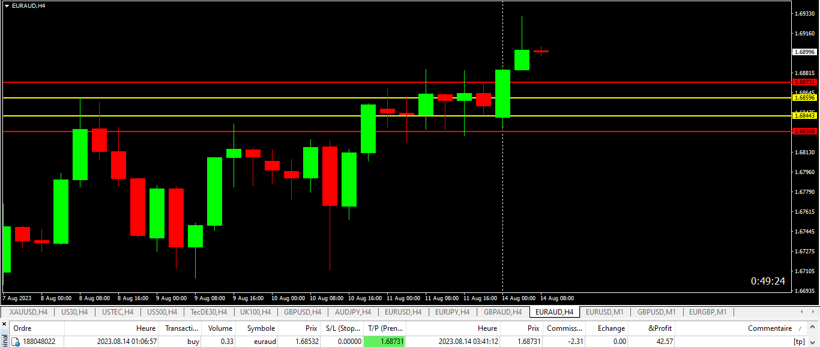Click the order 188048022 document icon
Viewport: 820px width, 347px height.
[16, 342]
